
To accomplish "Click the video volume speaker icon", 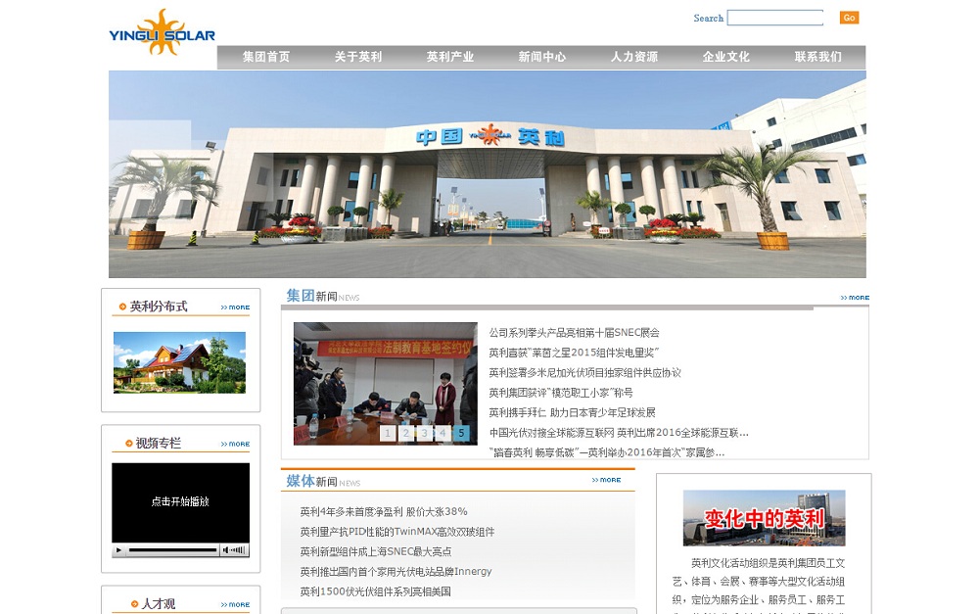I will (226, 550).
